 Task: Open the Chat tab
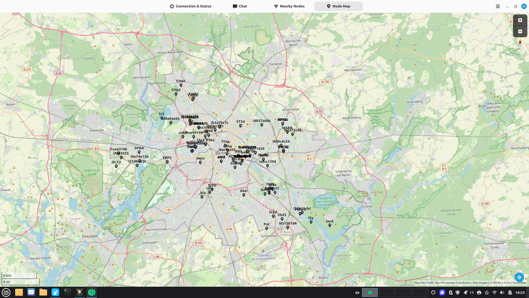click(240, 6)
